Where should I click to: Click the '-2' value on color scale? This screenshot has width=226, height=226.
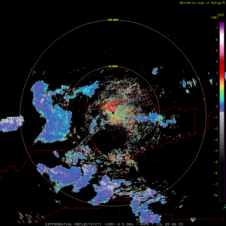(216, 129)
